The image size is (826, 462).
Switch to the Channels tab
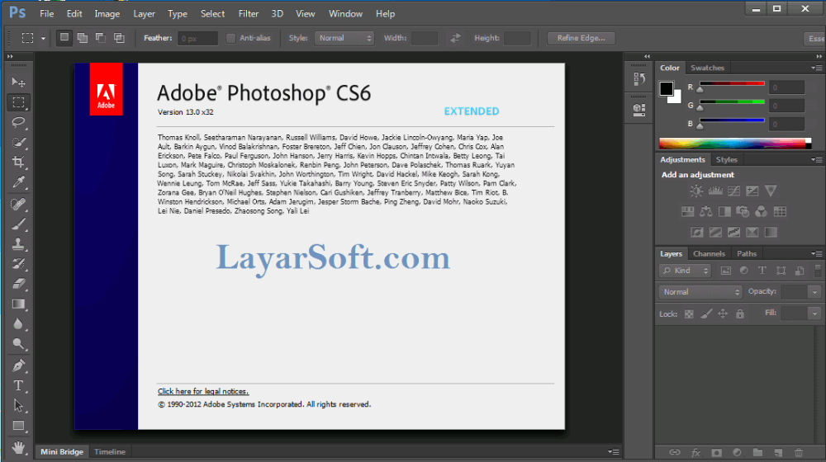[709, 254]
